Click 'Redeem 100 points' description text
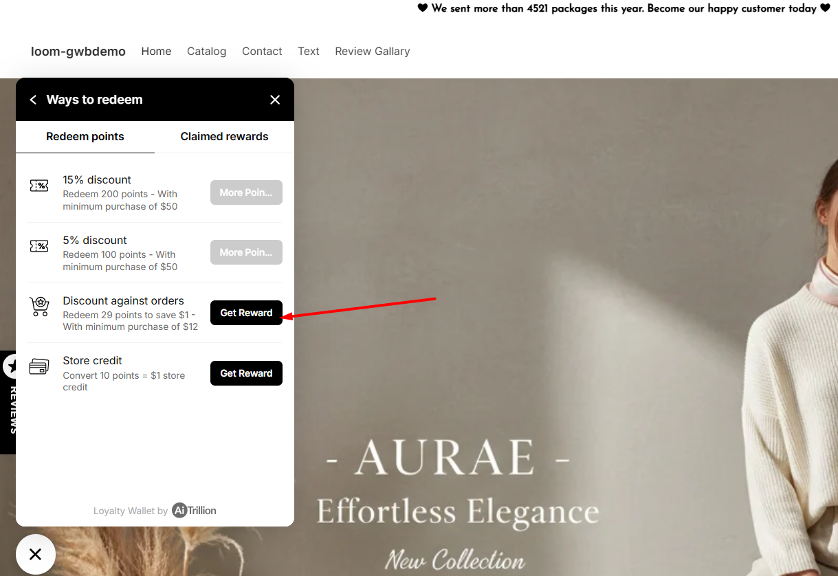This screenshot has width=838, height=576. (x=120, y=261)
